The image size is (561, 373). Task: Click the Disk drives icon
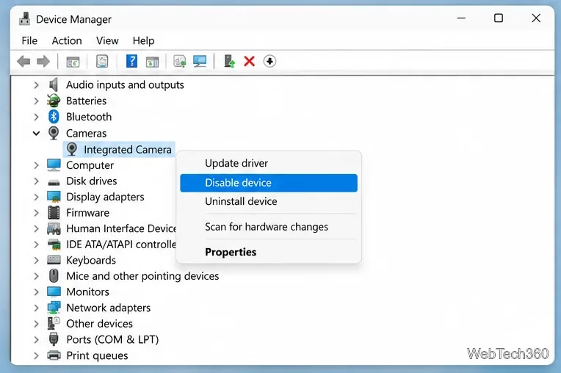point(54,181)
